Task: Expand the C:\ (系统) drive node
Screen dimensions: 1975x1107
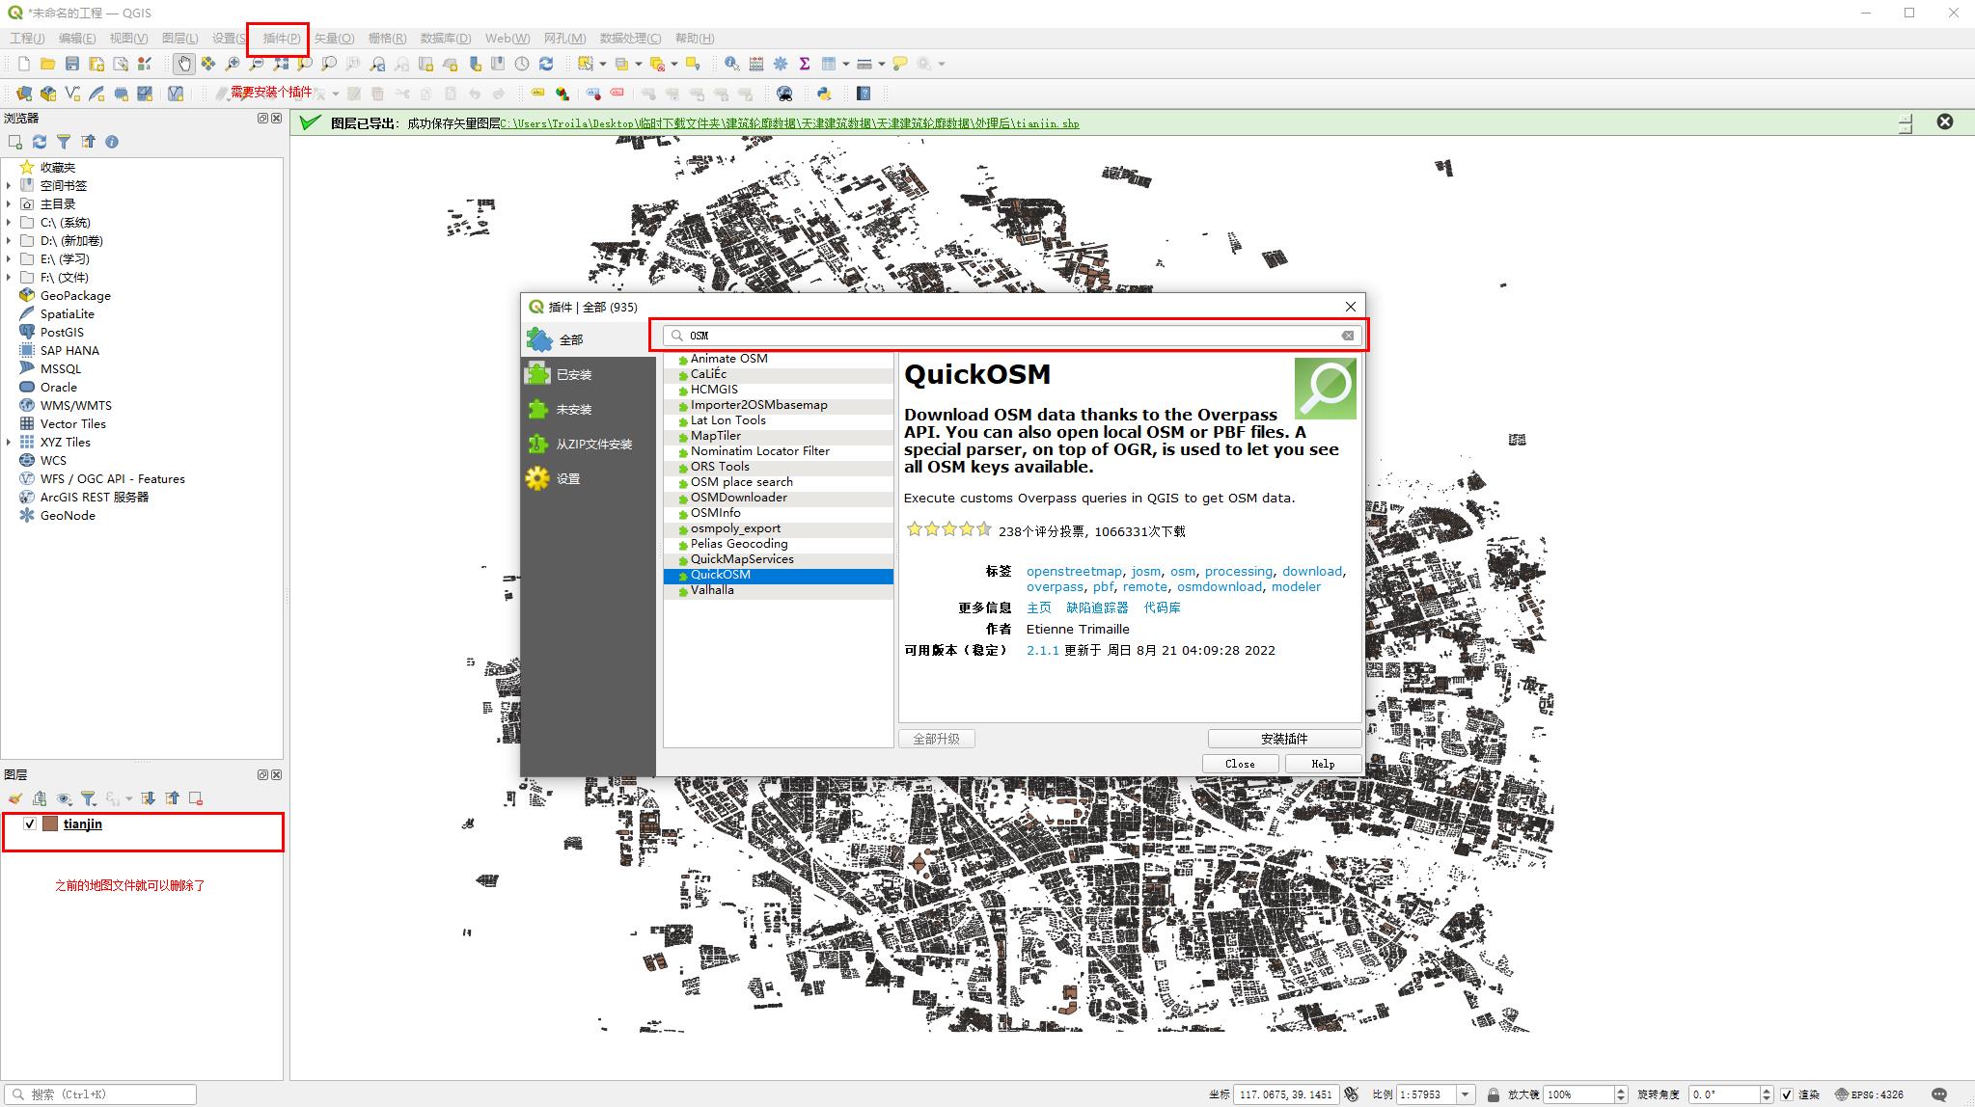Action: pos(9,223)
